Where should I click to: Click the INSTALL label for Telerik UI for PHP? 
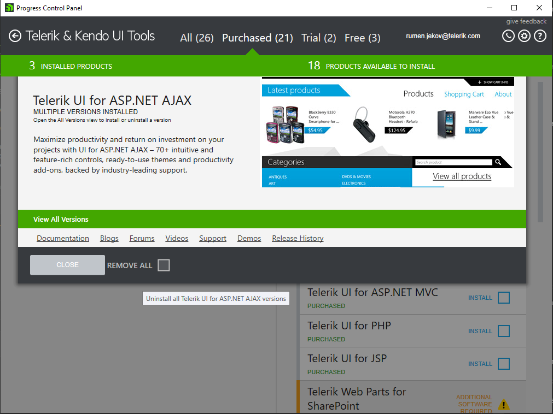pyautogui.click(x=480, y=331)
